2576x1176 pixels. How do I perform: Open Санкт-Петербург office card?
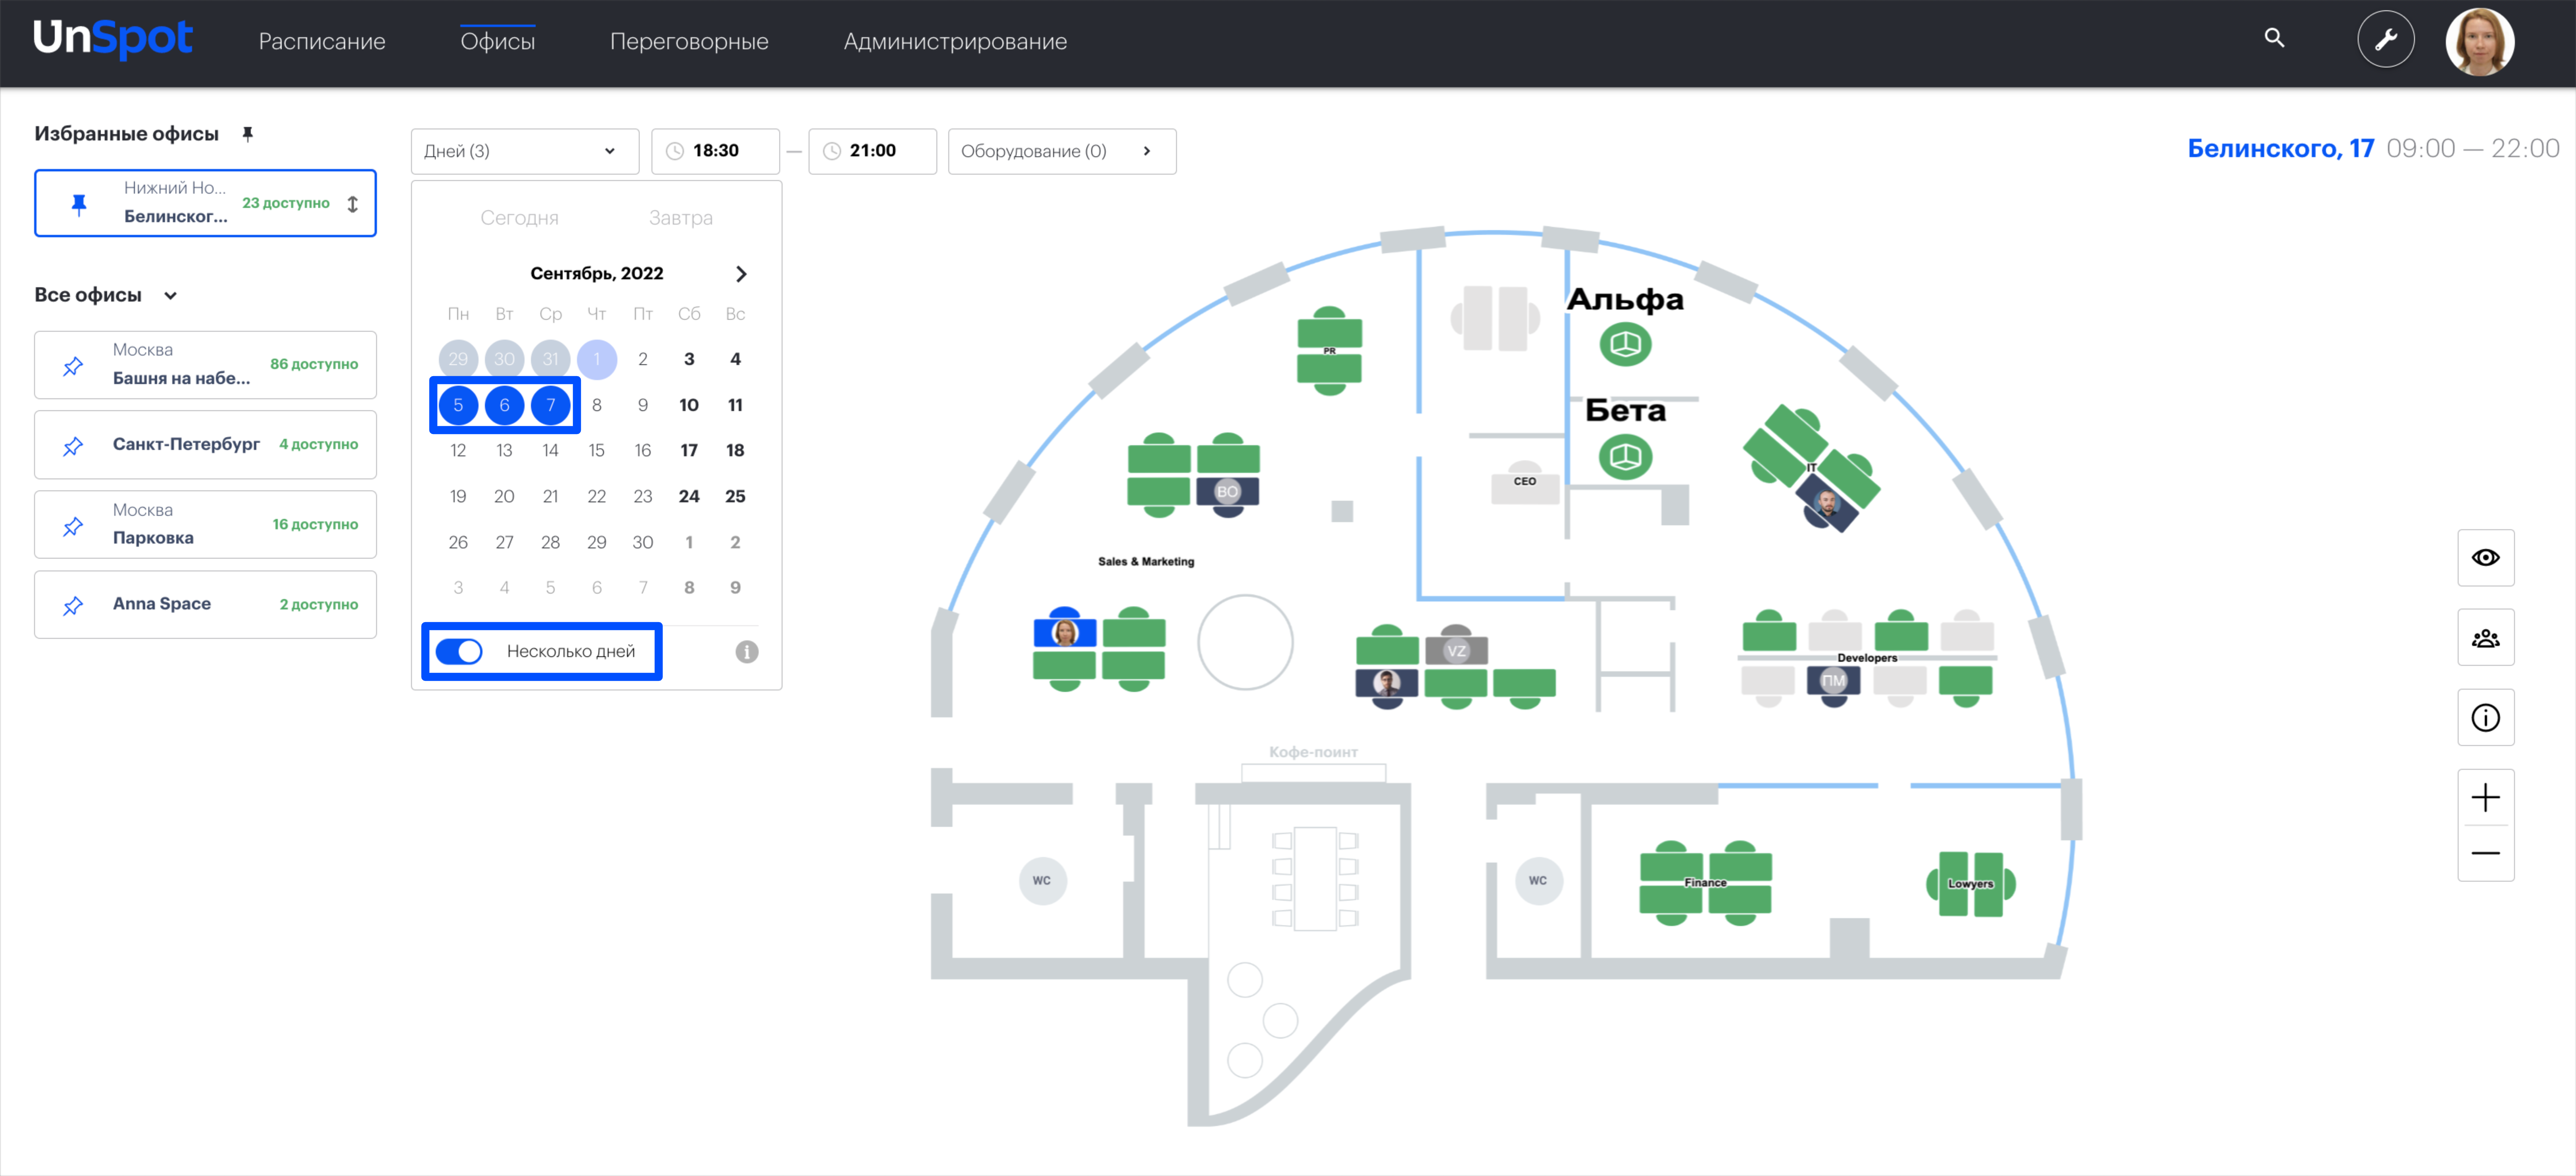pos(205,445)
